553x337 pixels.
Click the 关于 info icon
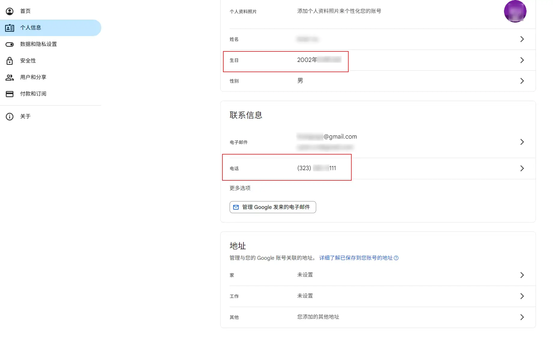coord(10,117)
